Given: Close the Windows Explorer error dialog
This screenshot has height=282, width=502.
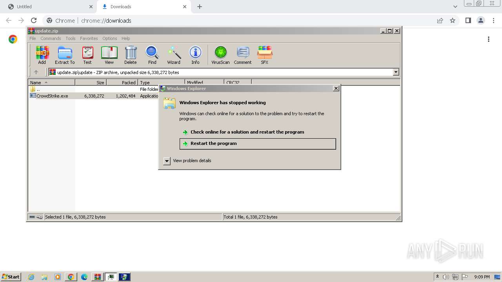Looking at the screenshot, I should pos(336,89).
